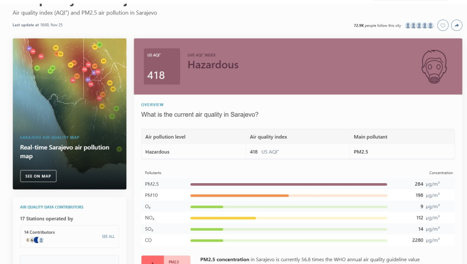Screen dimensions: 467x264
Task: Click the PM2.5 concentration bar
Action: 288,184
